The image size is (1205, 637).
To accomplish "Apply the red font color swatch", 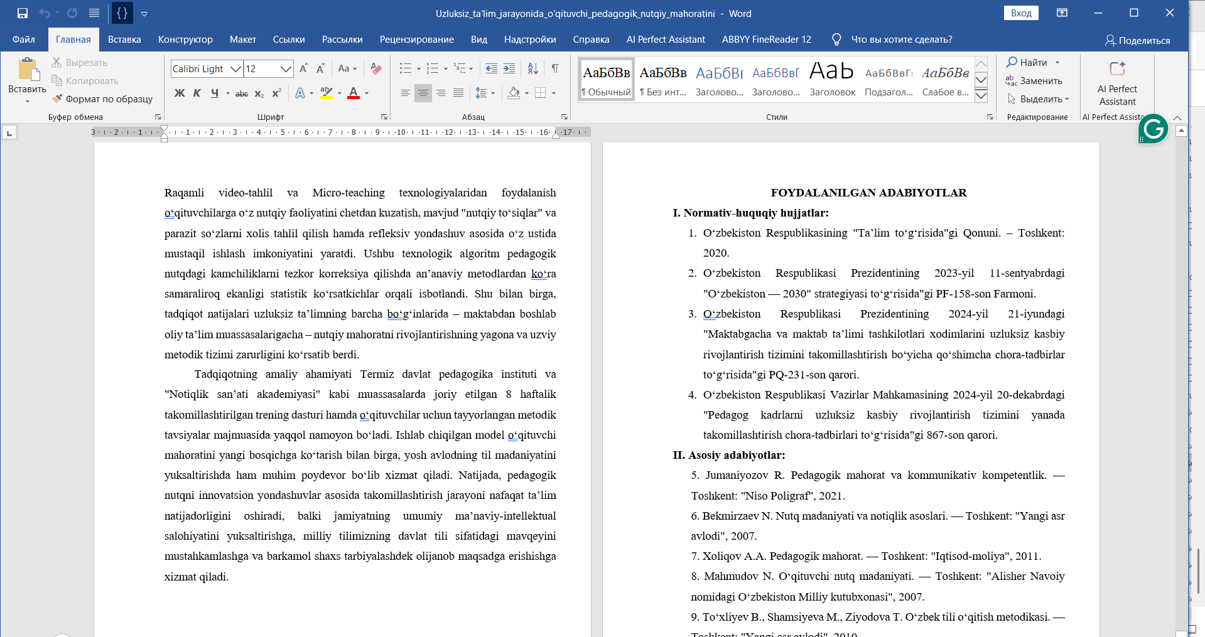I will 354,93.
